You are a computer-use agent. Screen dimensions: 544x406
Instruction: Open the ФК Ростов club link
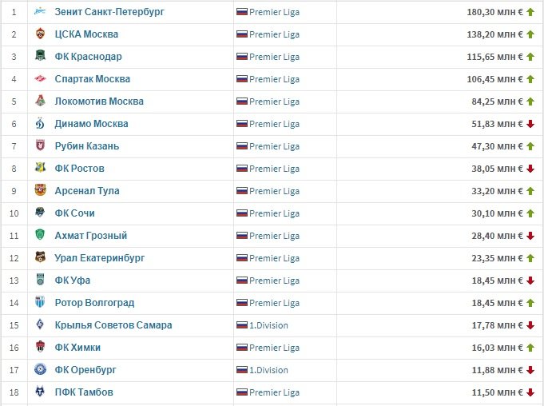click(x=79, y=169)
